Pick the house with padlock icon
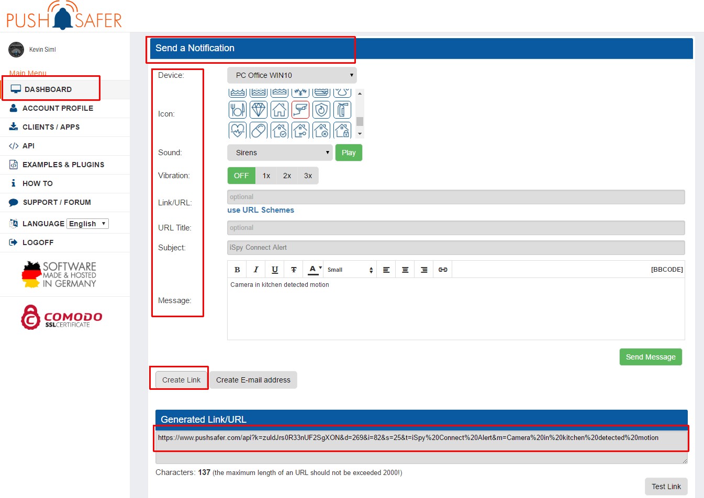Screen dimensions: 704x498 (342, 130)
